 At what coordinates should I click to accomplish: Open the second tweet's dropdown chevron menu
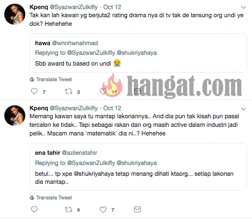[x=243, y=109]
